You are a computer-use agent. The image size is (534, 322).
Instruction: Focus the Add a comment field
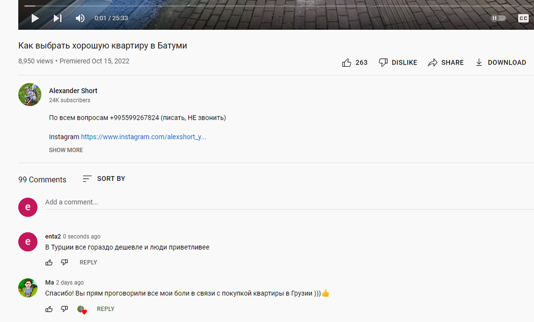pos(289,202)
